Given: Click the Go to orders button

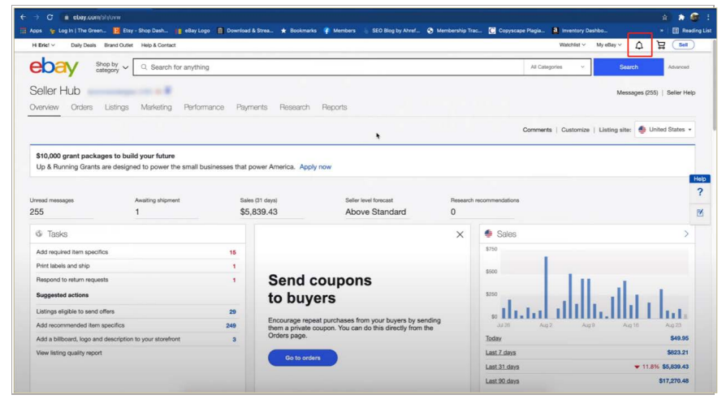Looking at the screenshot, I should pyautogui.click(x=302, y=358).
